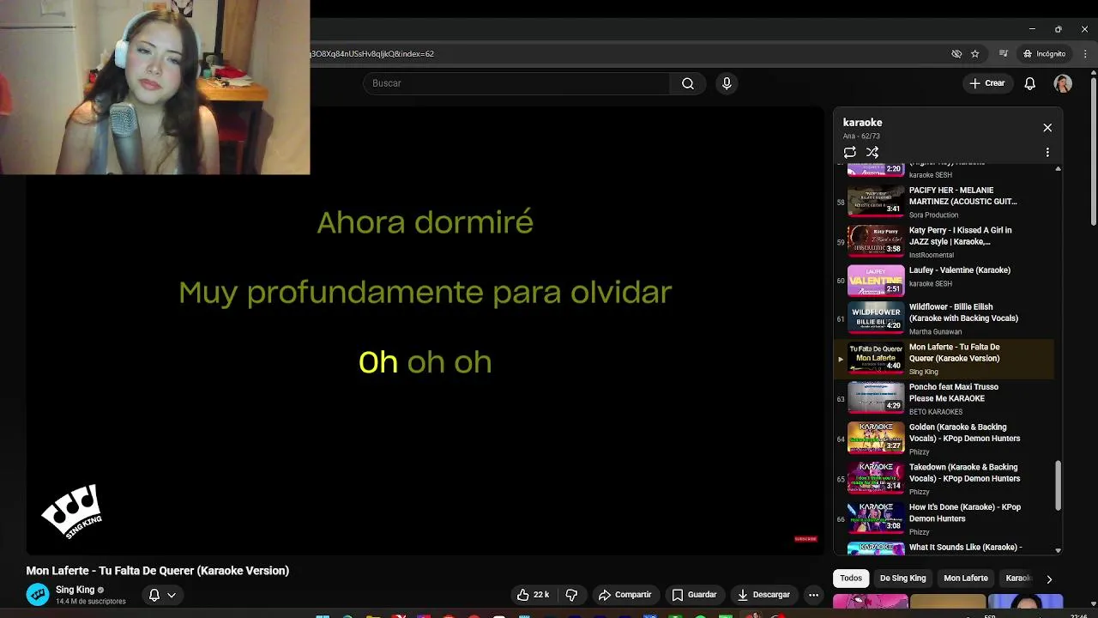Open Takedown KPop Demon Hunters title
Image resolution: width=1098 pixels, height=618 pixels.
[x=964, y=473]
